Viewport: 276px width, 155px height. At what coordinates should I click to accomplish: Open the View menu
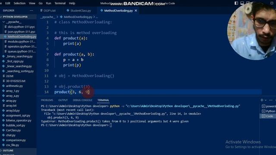(32, 3)
